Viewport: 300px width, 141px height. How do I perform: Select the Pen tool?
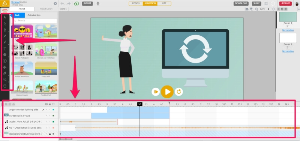pos(5,30)
